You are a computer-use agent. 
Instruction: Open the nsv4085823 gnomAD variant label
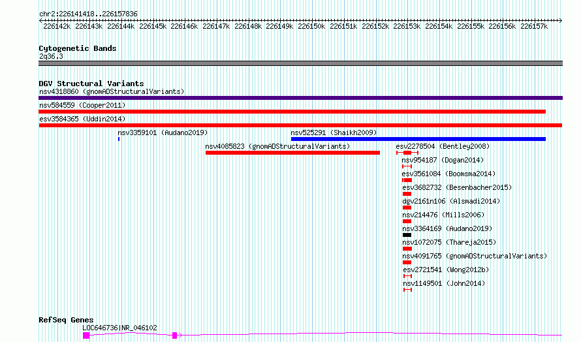coord(277,146)
